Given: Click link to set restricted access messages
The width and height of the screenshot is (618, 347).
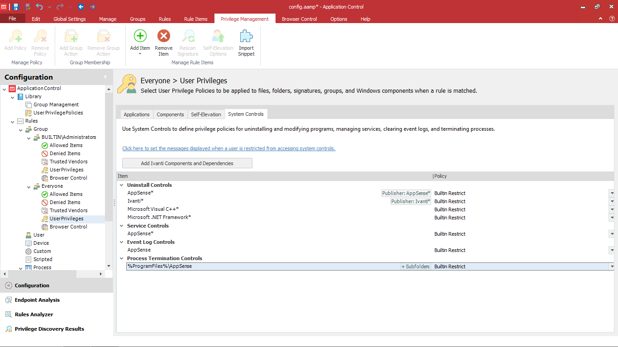Looking at the screenshot, I should click(x=229, y=148).
